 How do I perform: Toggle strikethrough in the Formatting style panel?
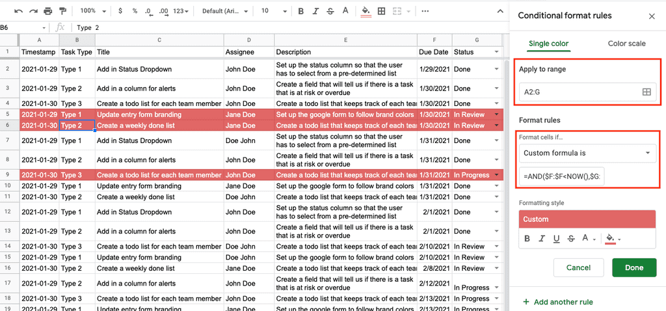pos(571,239)
